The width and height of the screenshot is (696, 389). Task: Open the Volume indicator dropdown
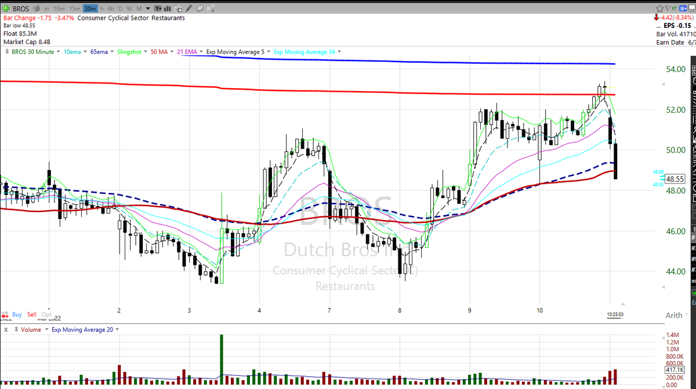point(46,329)
